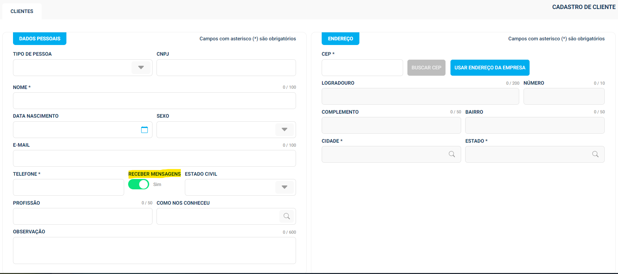Open the Data Nascimento calendar picker
The height and width of the screenshot is (274, 618).
pyautogui.click(x=144, y=130)
